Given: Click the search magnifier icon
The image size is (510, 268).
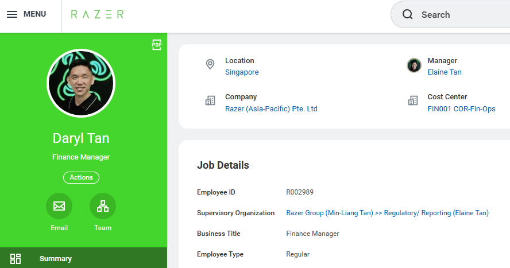Looking at the screenshot, I should coord(408,14).
